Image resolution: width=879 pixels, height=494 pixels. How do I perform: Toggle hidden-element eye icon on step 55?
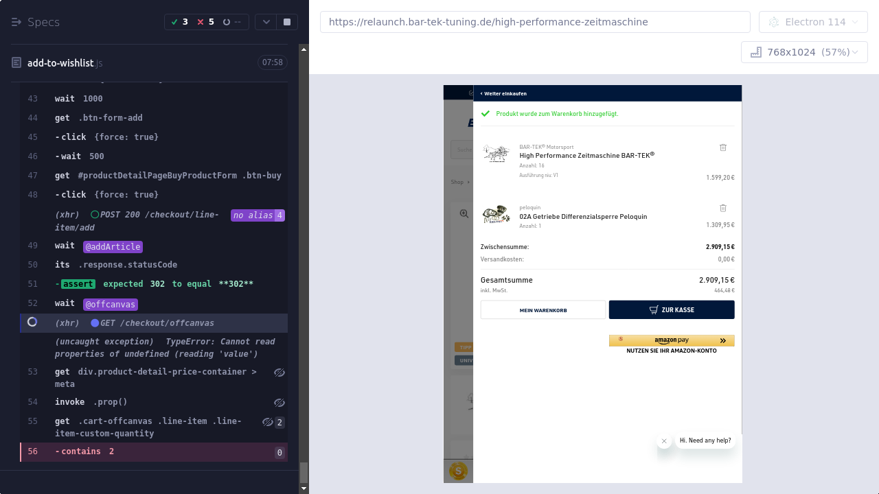268,422
